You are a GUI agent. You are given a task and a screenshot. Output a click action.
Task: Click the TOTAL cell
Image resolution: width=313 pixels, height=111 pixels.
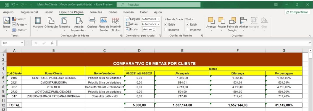[x=14, y=105]
